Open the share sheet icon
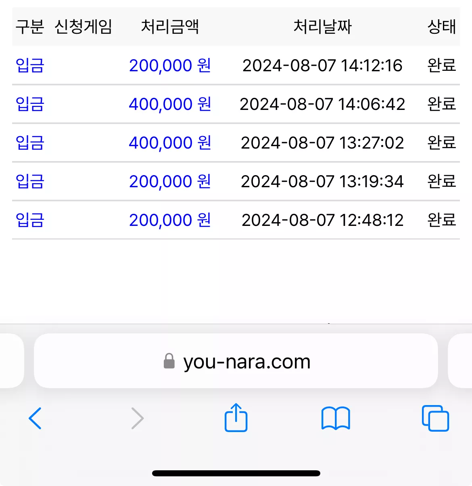Image resolution: width=472 pixels, height=486 pixels. 236,418
